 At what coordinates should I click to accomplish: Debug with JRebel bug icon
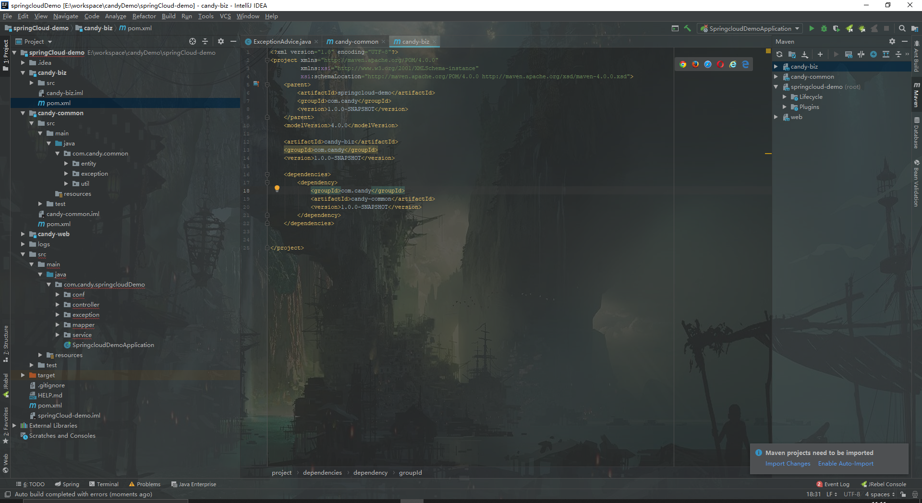862,28
